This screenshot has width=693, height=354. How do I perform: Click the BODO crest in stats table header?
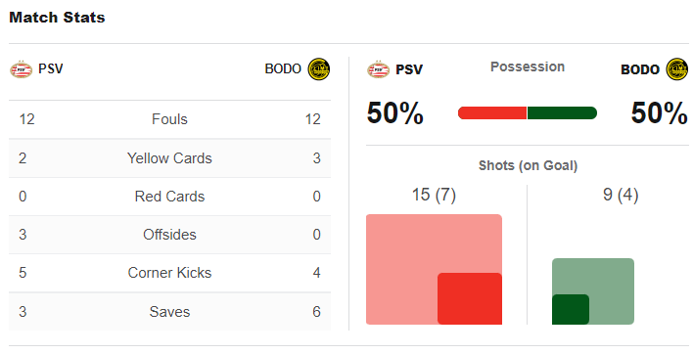click(319, 69)
